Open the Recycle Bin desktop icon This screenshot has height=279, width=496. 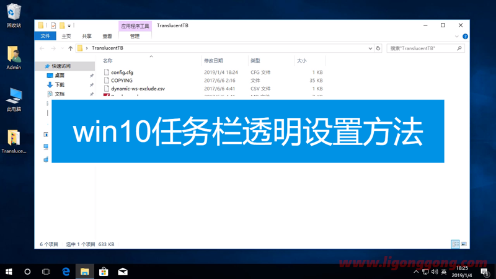[x=14, y=15]
